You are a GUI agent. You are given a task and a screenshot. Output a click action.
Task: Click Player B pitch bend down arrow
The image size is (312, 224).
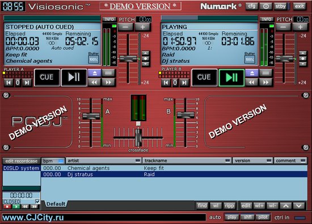(303, 64)
